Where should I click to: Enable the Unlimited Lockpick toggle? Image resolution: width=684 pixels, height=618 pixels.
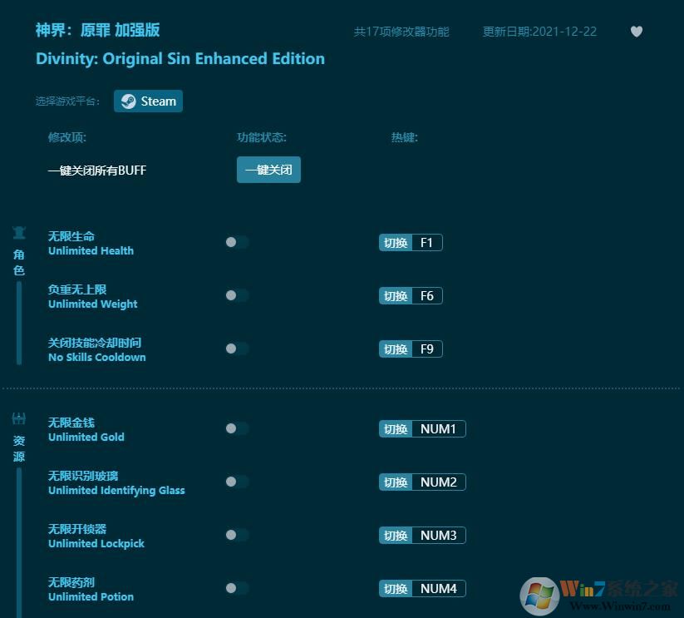tap(237, 535)
